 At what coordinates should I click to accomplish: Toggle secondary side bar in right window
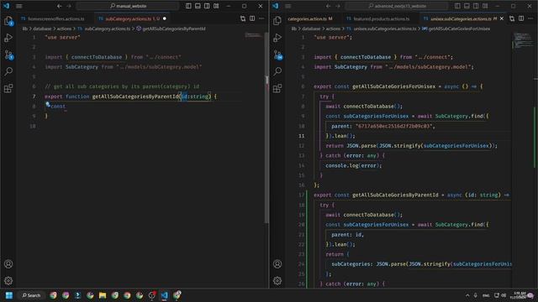(x=476, y=6)
